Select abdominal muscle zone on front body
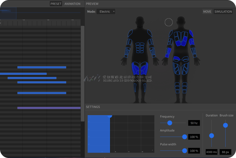The image size is (236, 158). [x=140, y=47]
